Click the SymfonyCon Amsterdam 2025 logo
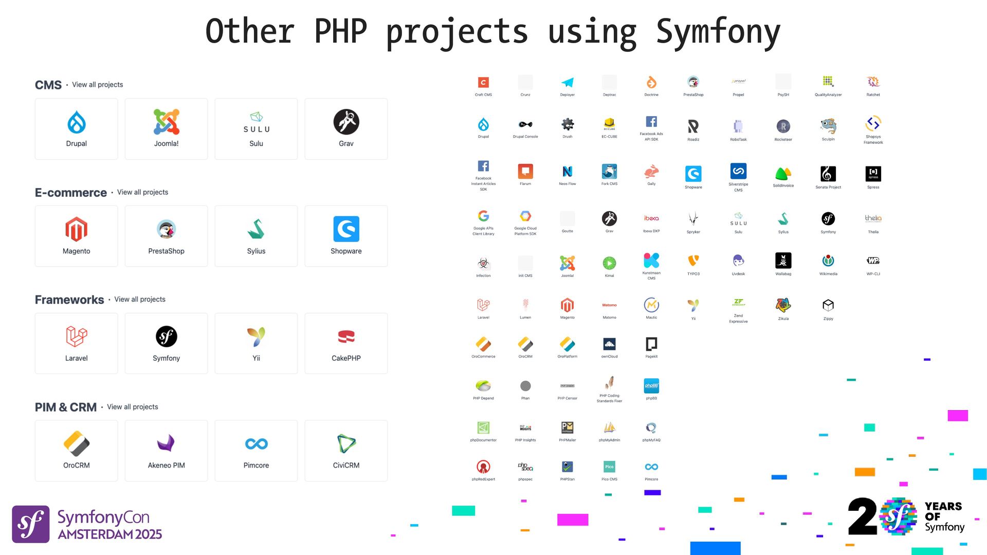This screenshot has height=555, width=987. (87, 524)
